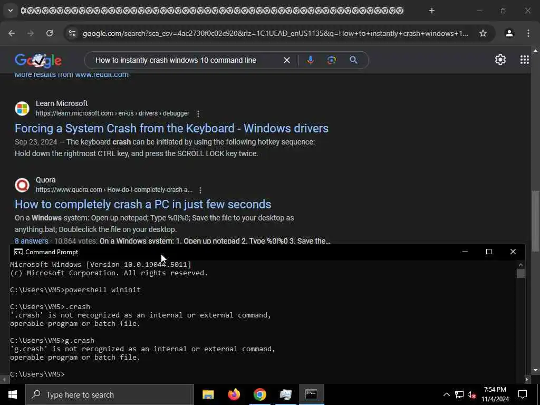Image resolution: width=540 pixels, height=405 pixels.
Task: Click the www.quora.com breadcrumb URL
Action: tap(114, 190)
